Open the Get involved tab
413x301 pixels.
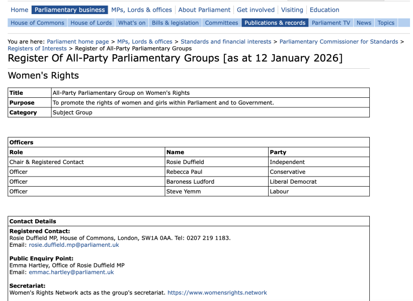click(x=256, y=10)
